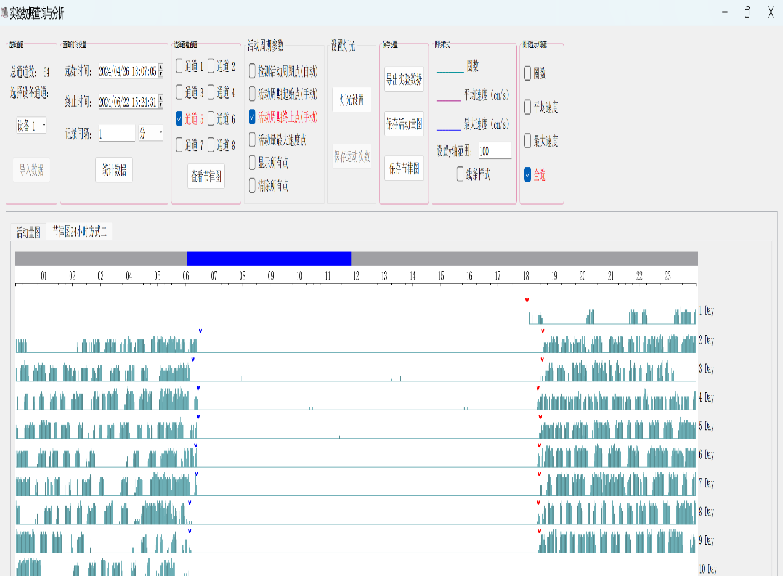The image size is (783, 576).
Task: Uncheck the 通道 5 checkbox
Action: point(180,118)
